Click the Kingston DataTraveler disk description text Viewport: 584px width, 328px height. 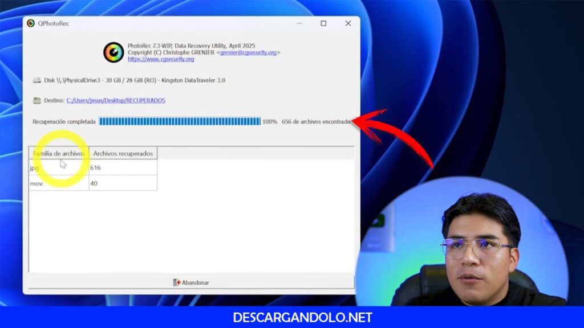(x=134, y=80)
